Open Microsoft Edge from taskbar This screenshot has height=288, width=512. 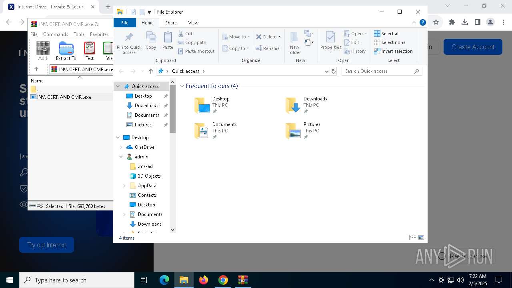164,280
